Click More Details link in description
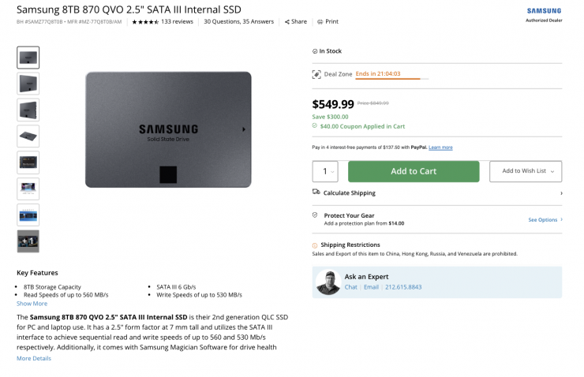Viewport: 584px width, 377px height. point(34,358)
